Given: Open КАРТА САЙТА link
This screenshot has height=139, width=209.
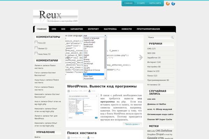Looking at the screenshot, I should 155,3.
